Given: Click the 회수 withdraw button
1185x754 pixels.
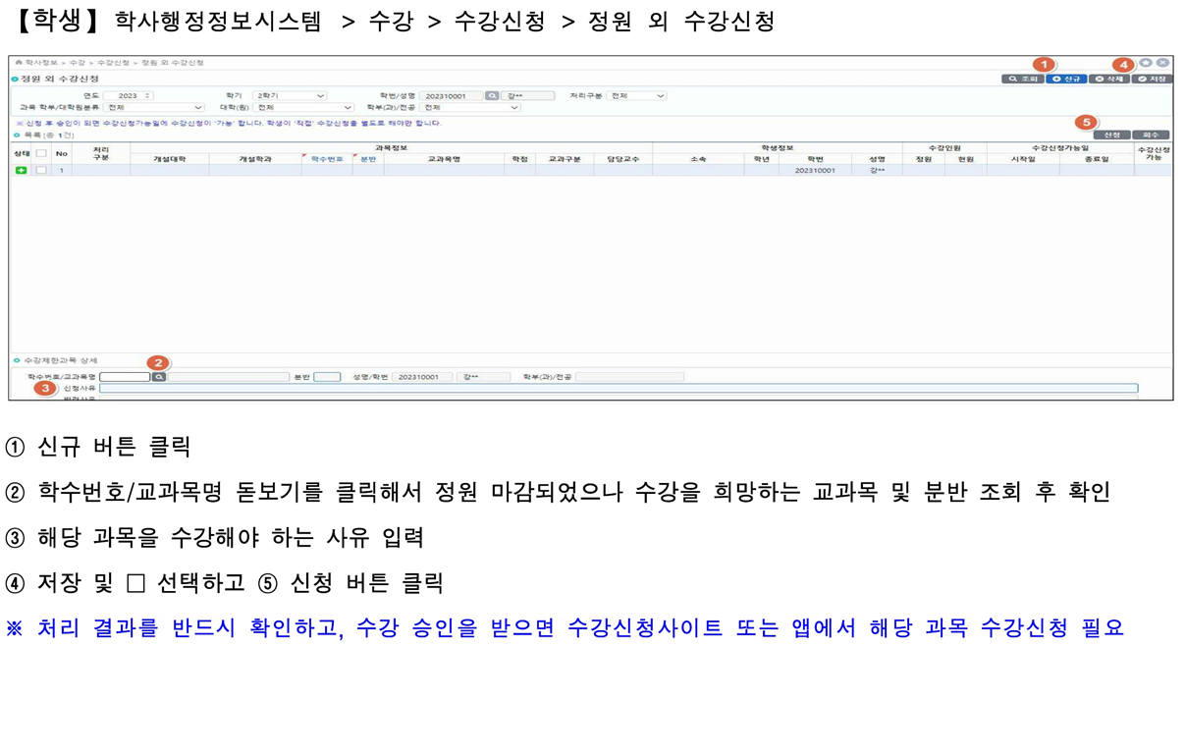Looking at the screenshot, I should [x=1151, y=135].
